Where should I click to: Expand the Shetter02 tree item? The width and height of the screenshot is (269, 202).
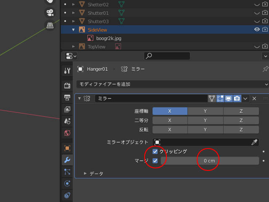(74, 4)
